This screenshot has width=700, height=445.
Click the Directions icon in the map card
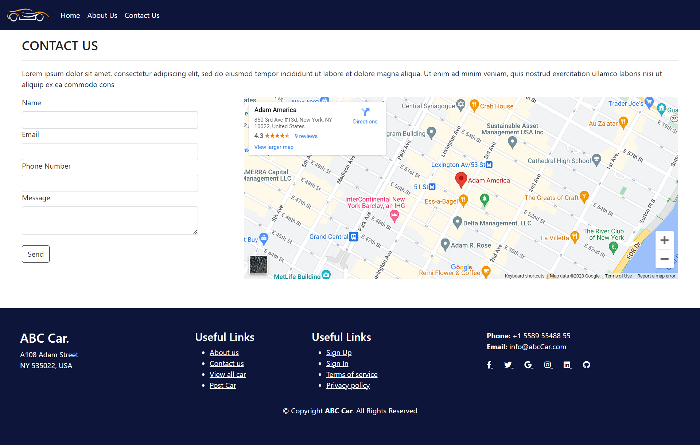tap(365, 112)
